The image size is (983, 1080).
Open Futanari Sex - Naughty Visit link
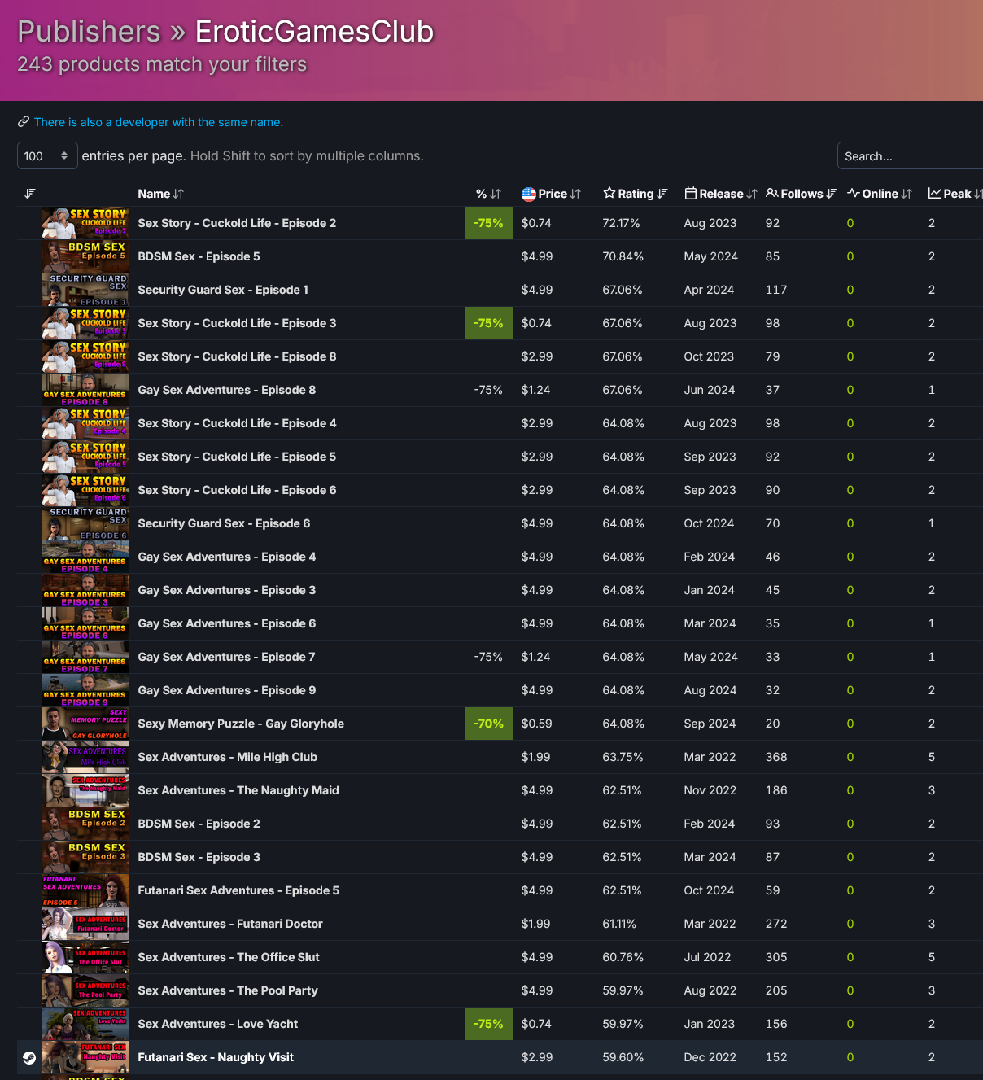click(x=216, y=1057)
